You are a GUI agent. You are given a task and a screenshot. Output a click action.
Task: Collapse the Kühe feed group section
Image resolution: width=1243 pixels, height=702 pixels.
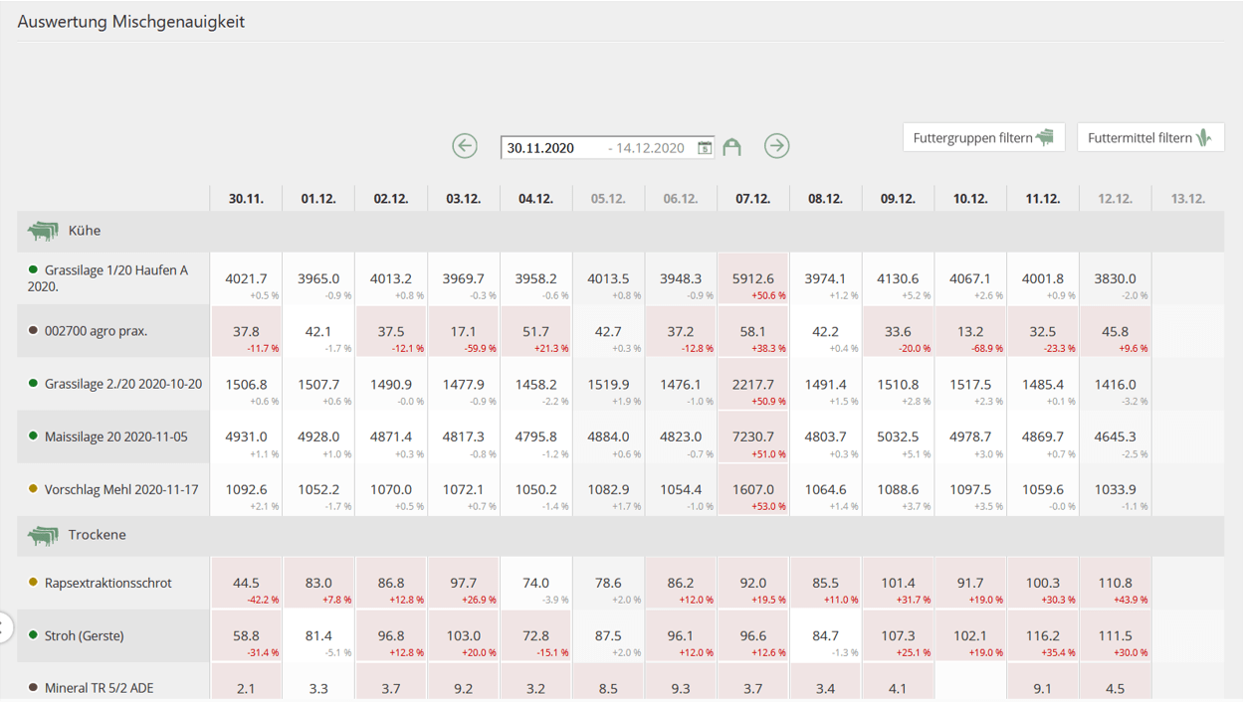pos(85,231)
